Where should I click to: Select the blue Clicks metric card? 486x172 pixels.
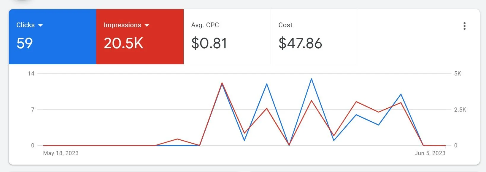pos(53,37)
